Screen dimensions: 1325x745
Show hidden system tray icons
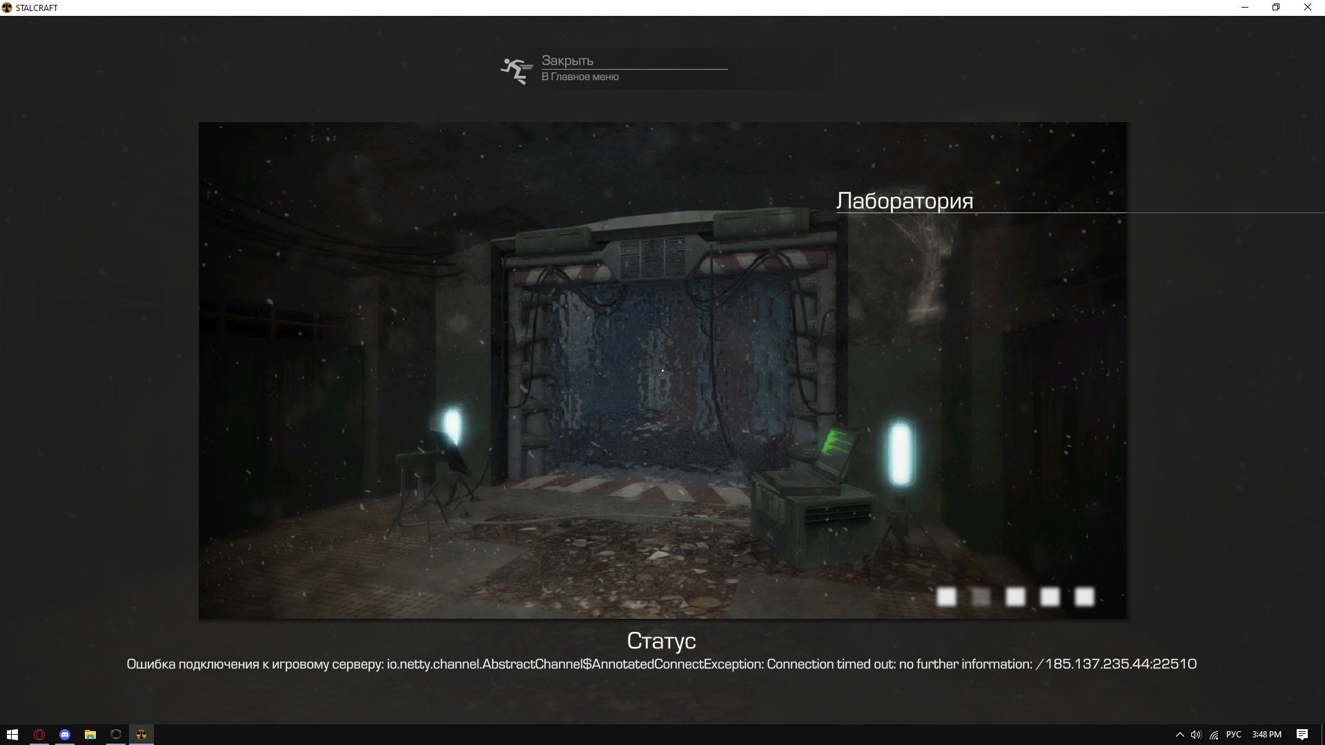coord(1180,735)
